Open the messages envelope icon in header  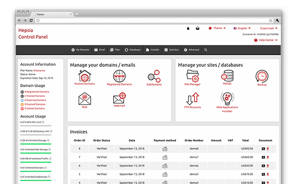[198, 28]
